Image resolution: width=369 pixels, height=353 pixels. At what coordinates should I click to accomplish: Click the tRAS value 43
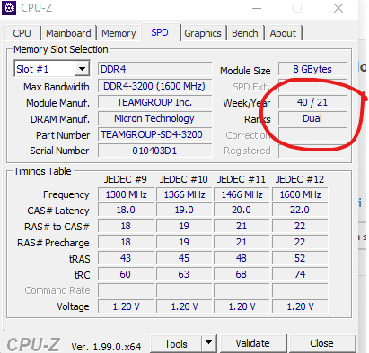coord(126,258)
